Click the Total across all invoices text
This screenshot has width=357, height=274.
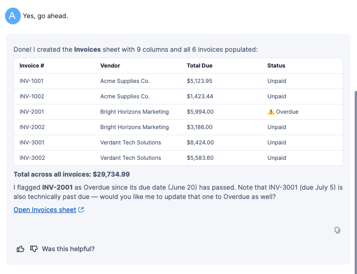tap(72, 174)
